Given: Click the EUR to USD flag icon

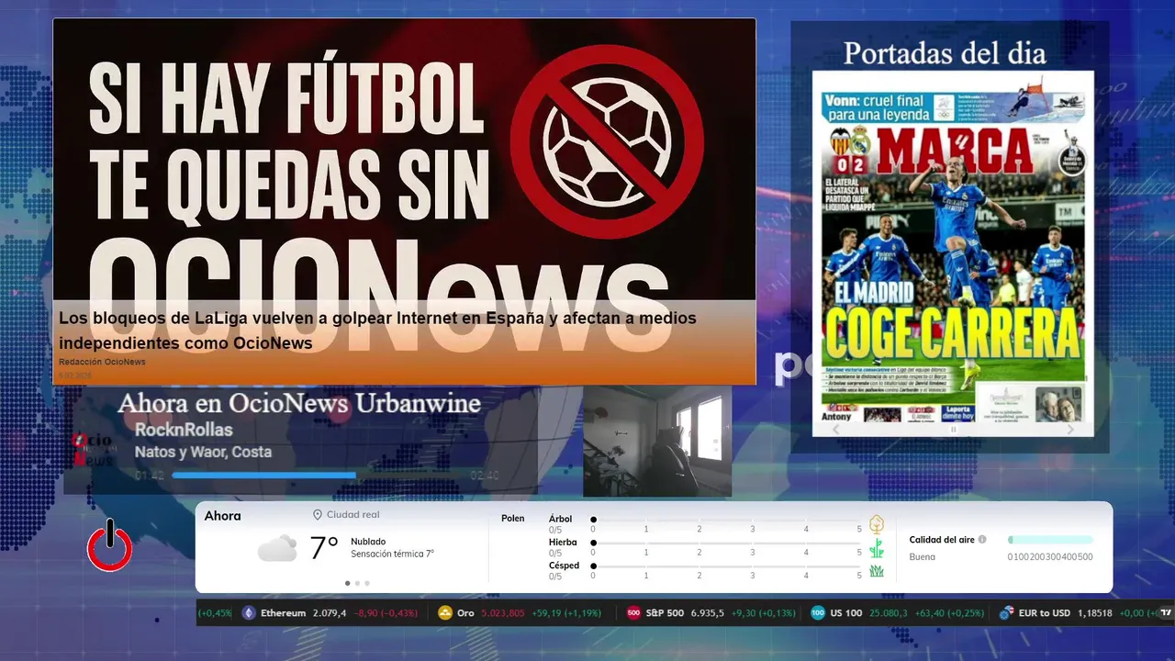Looking at the screenshot, I should click(x=1006, y=613).
